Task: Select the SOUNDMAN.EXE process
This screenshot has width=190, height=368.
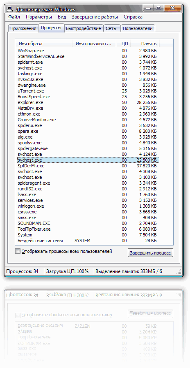Action: pyautogui.click(x=88, y=223)
